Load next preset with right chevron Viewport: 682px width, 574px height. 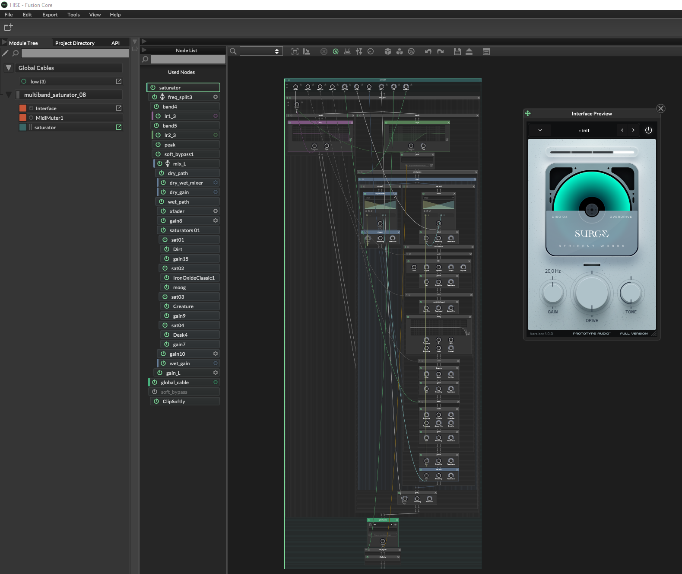click(x=633, y=130)
